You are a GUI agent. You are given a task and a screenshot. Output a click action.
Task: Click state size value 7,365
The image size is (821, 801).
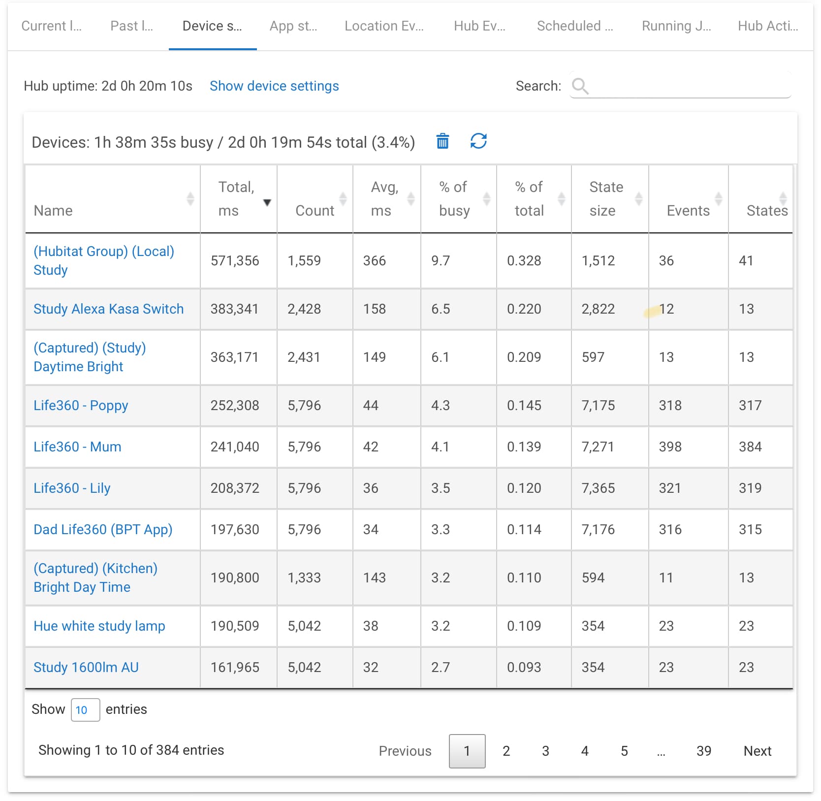(x=599, y=488)
